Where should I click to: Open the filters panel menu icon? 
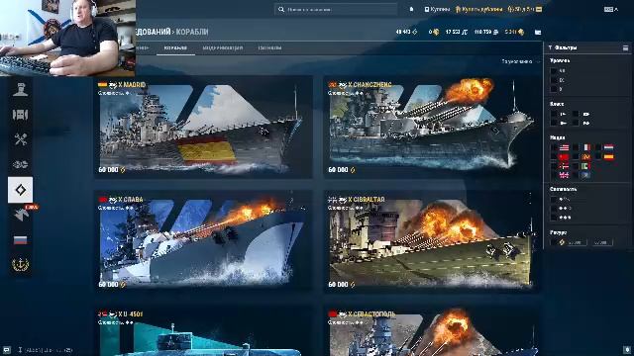click(x=625, y=48)
